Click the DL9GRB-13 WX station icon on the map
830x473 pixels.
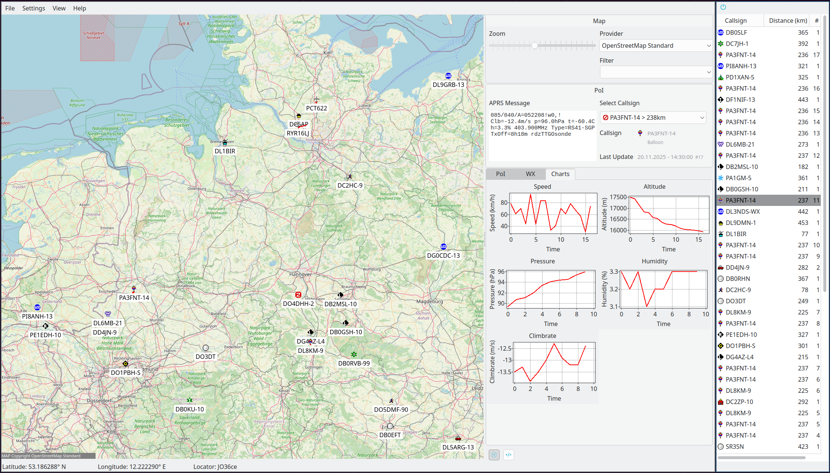click(448, 76)
